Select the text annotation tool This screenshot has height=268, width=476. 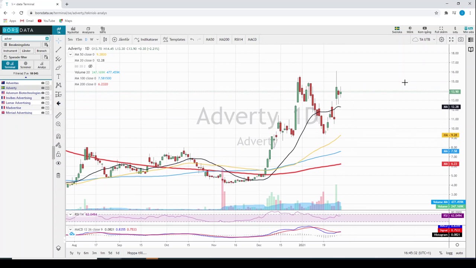(x=58, y=76)
